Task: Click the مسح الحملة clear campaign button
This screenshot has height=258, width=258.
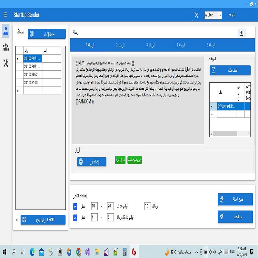Action: pos(235,199)
